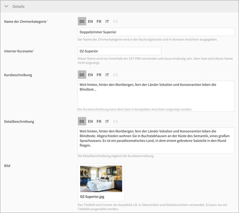
Task: Switch Name der Zimmerkategorie to IT
Action: pyautogui.click(x=107, y=21)
